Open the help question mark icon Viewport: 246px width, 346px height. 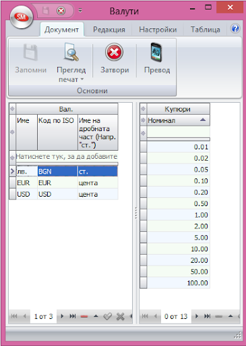[x=235, y=29]
